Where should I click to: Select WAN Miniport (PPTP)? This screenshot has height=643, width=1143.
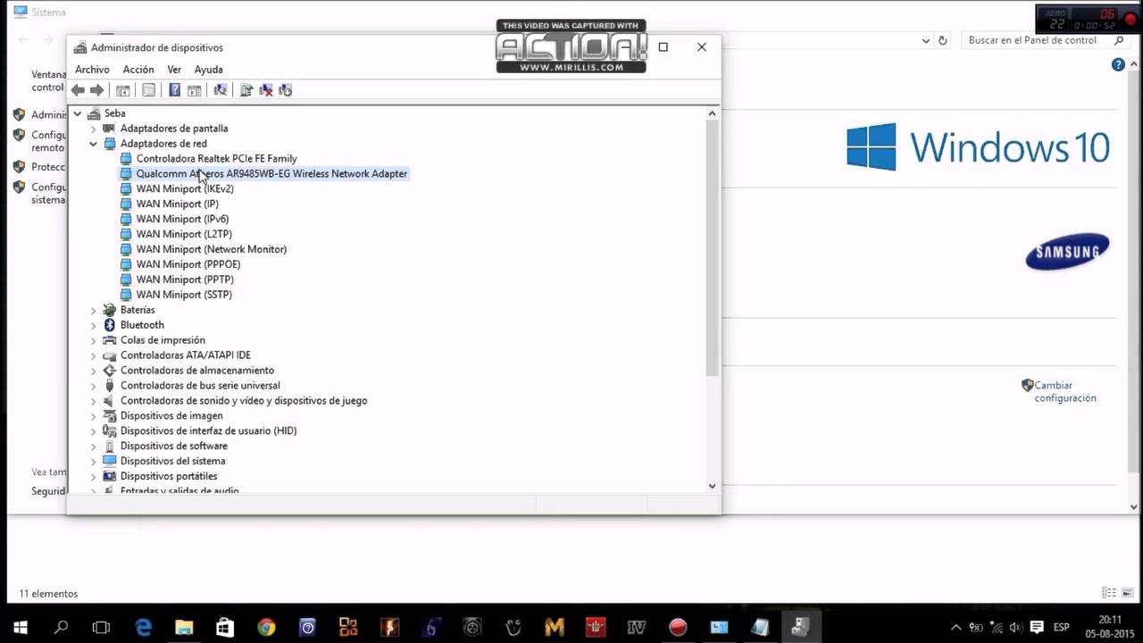[184, 280]
